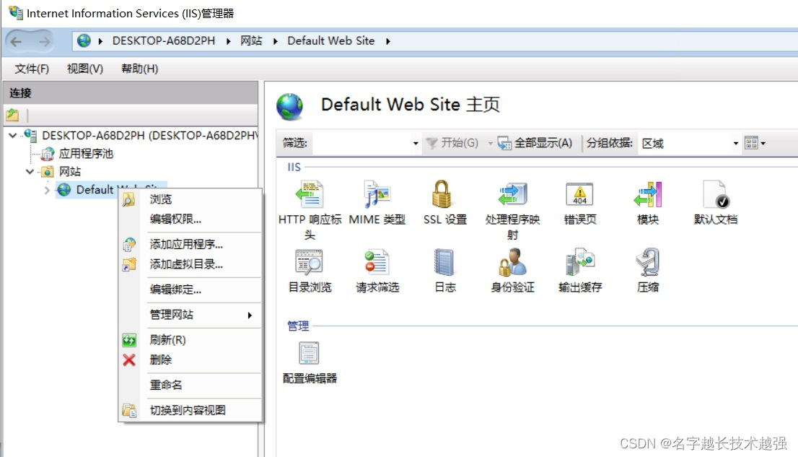Open the view mode dropdown arrow

pyautogui.click(x=763, y=144)
